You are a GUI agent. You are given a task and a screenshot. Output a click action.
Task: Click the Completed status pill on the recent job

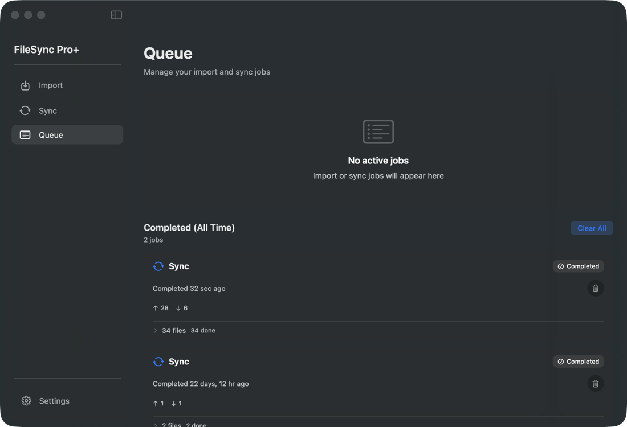(x=578, y=266)
